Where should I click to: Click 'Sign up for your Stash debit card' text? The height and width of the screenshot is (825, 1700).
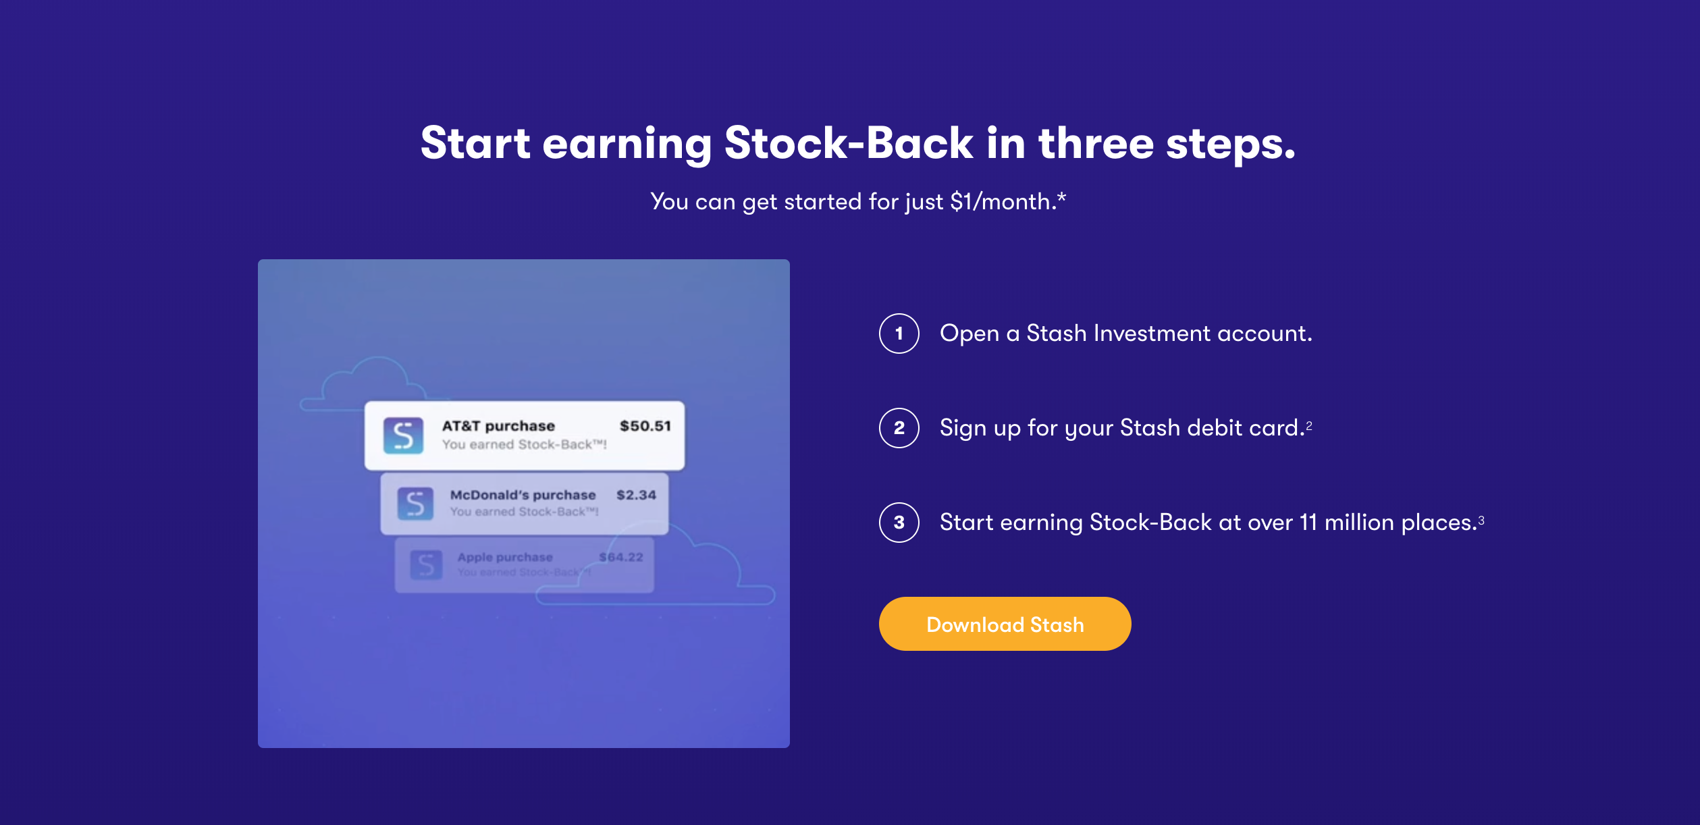(x=1122, y=428)
